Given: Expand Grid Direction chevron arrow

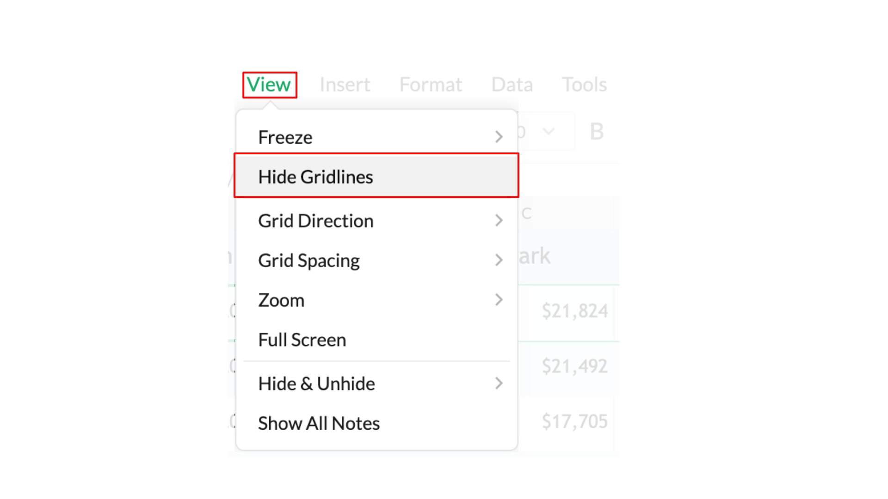Looking at the screenshot, I should [499, 220].
